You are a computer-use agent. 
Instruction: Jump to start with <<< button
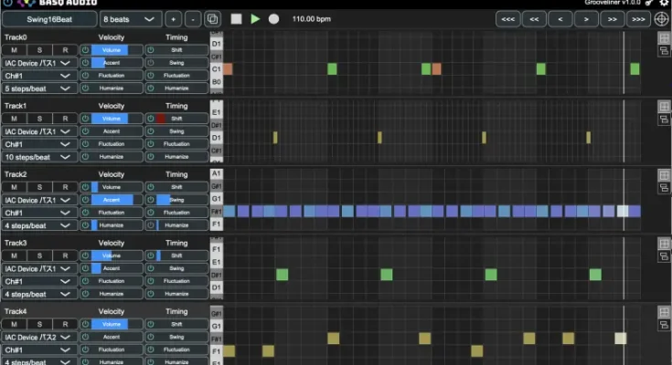[509, 19]
